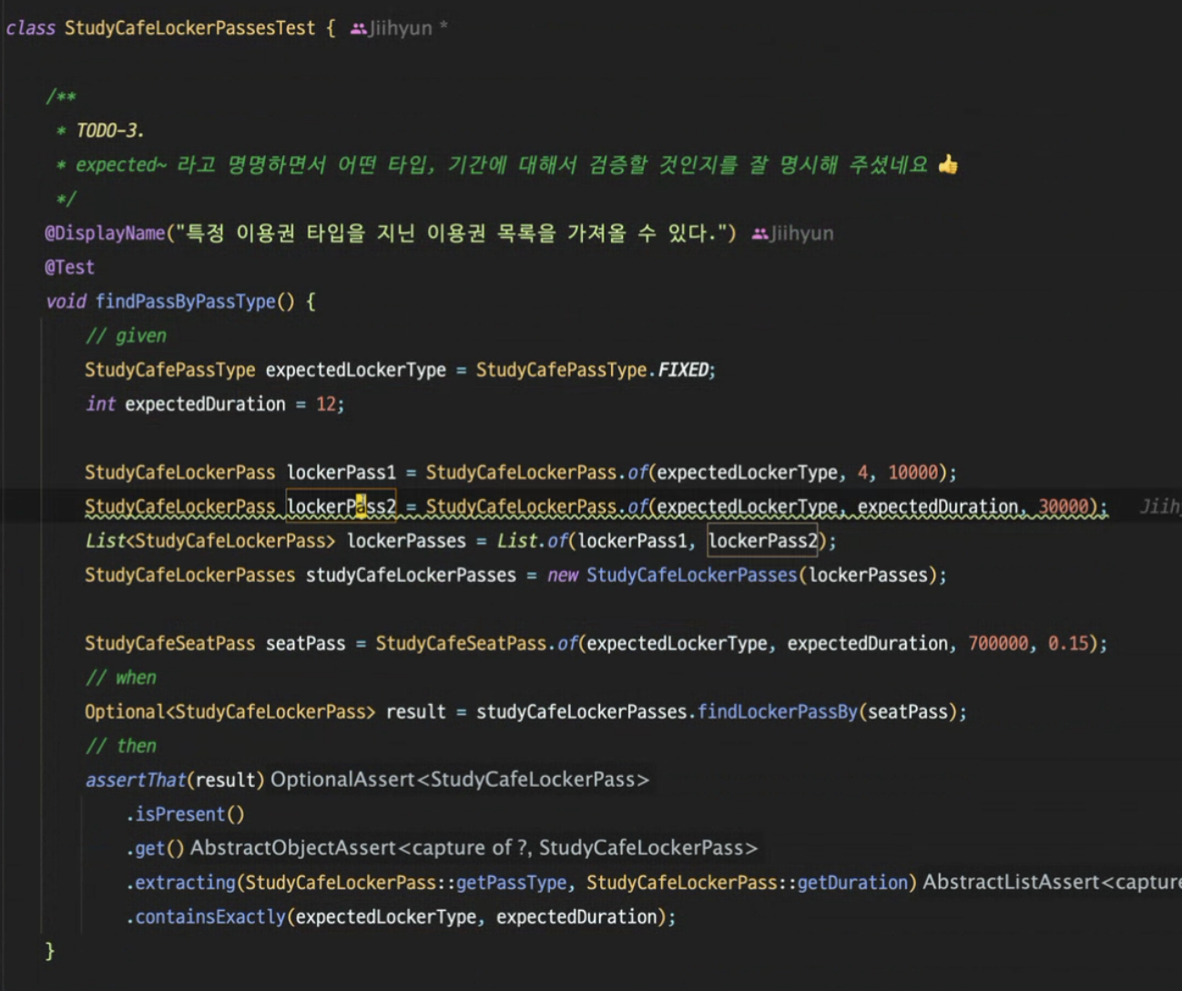
Task: Click the author icon after @DisplayName line
Action: (x=759, y=234)
